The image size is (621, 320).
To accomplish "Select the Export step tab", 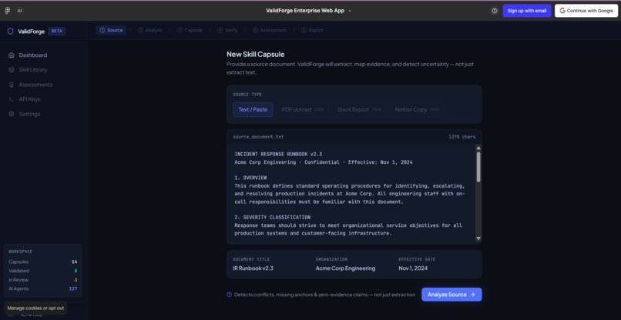I will tap(312, 30).
